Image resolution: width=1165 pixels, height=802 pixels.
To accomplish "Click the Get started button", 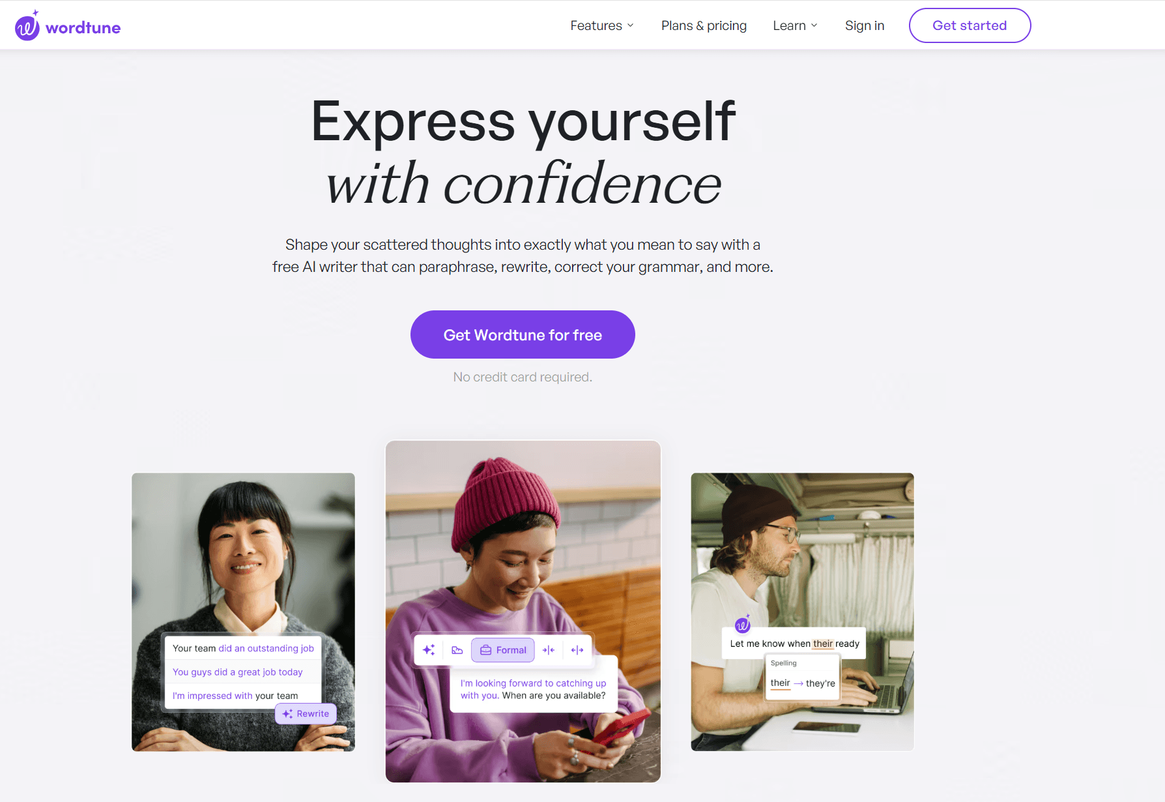I will (x=970, y=25).
